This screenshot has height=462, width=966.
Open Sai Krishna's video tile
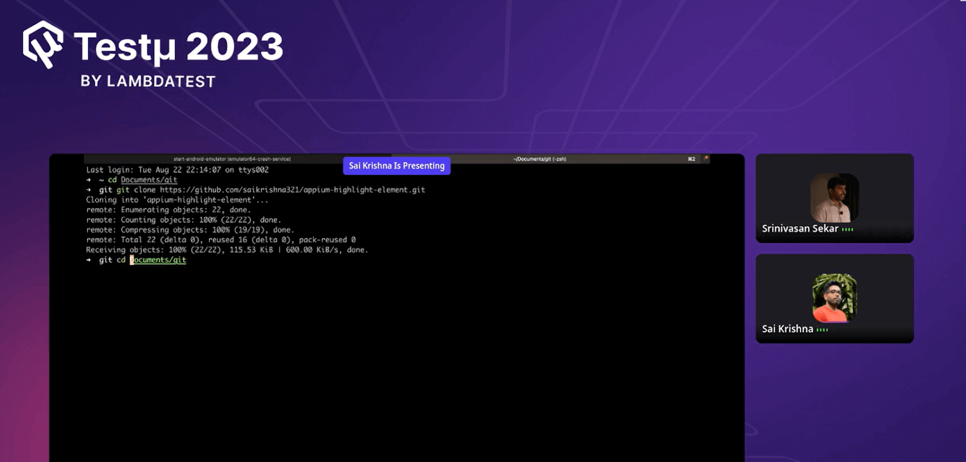pyautogui.click(x=834, y=298)
